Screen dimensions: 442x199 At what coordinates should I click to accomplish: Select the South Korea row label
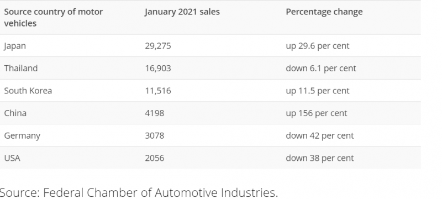click(28, 91)
